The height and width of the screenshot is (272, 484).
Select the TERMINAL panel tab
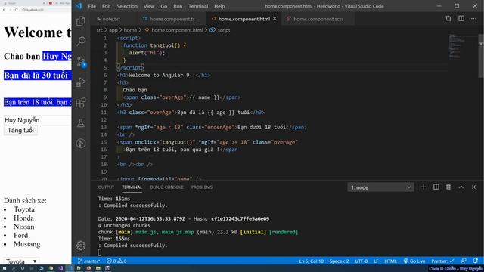(132, 187)
